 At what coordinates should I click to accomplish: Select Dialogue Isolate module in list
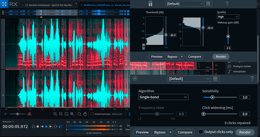pyautogui.click(x=242, y=66)
